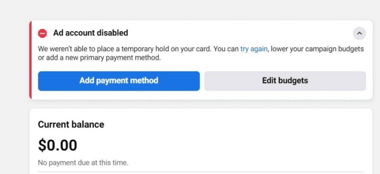Click the 'try again' link
Screen dimensions: 380x174
254,49
